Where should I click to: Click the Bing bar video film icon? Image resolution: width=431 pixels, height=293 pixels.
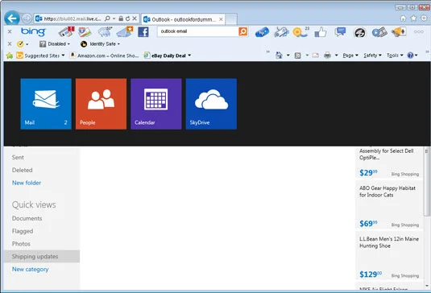coord(379,32)
